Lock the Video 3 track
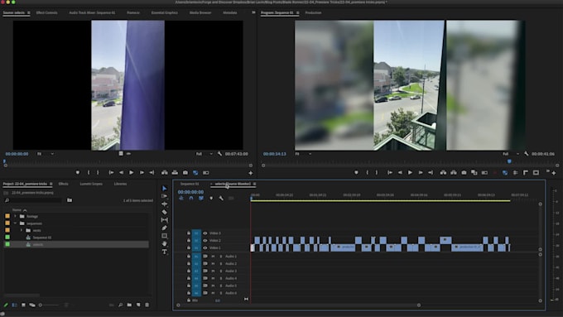The height and width of the screenshot is (317, 563). click(189, 233)
